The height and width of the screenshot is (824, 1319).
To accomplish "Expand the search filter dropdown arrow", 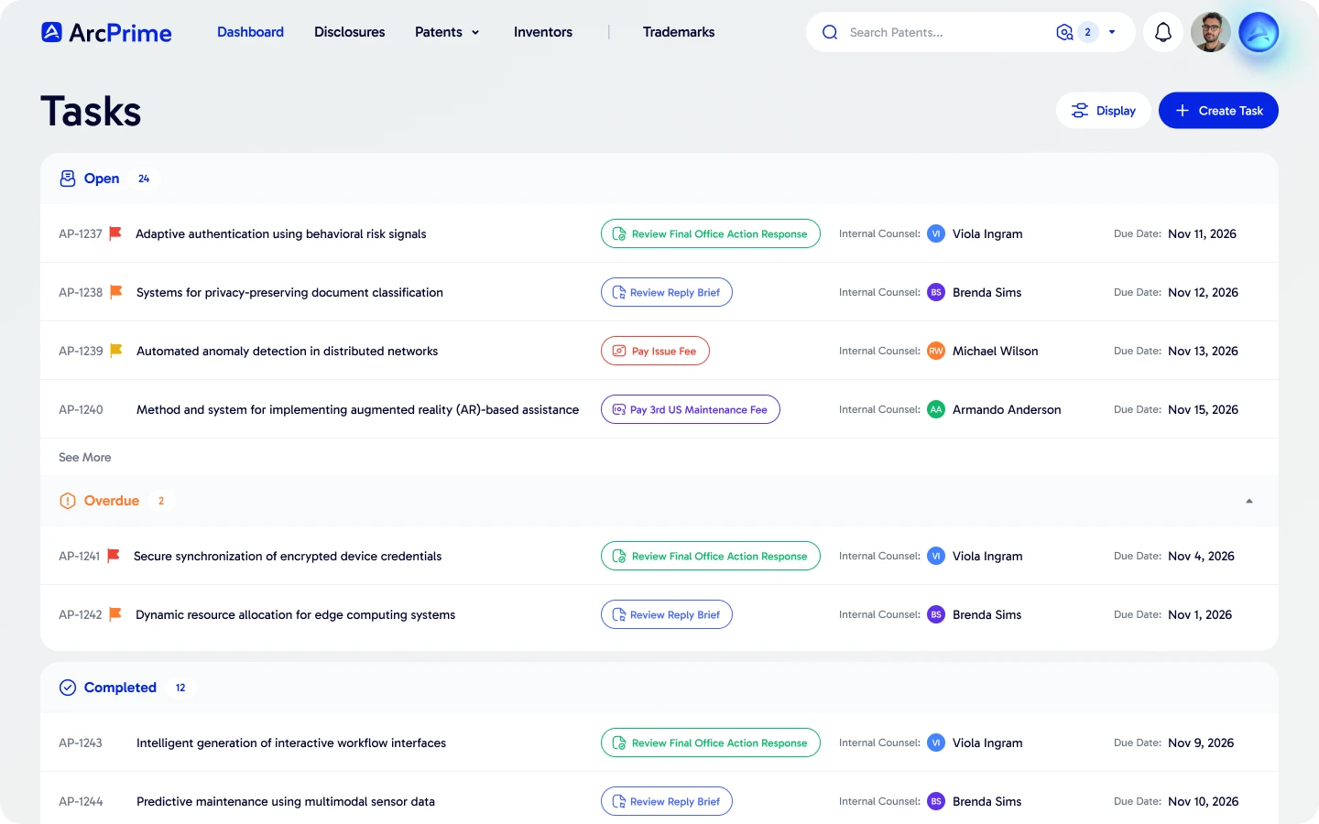I will click(x=1112, y=32).
